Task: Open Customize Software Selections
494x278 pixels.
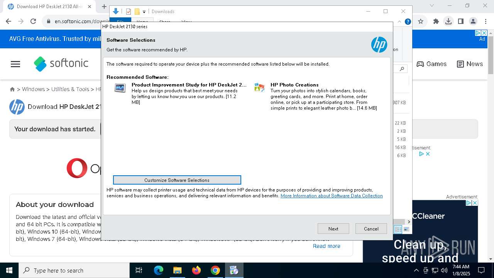Action: point(177,180)
